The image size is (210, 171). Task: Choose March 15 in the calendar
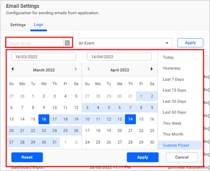pyautogui.click(x=33, y=119)
